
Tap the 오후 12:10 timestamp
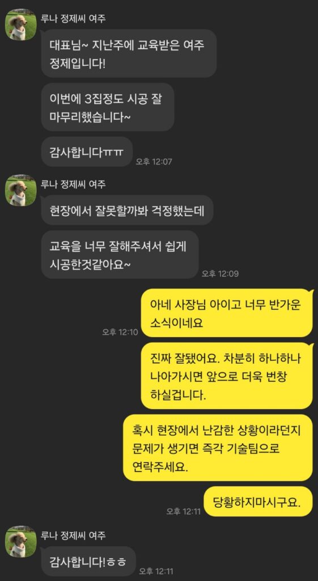[120, 332]
